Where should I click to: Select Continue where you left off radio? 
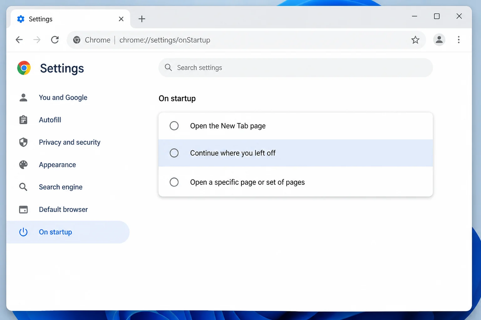174,153
